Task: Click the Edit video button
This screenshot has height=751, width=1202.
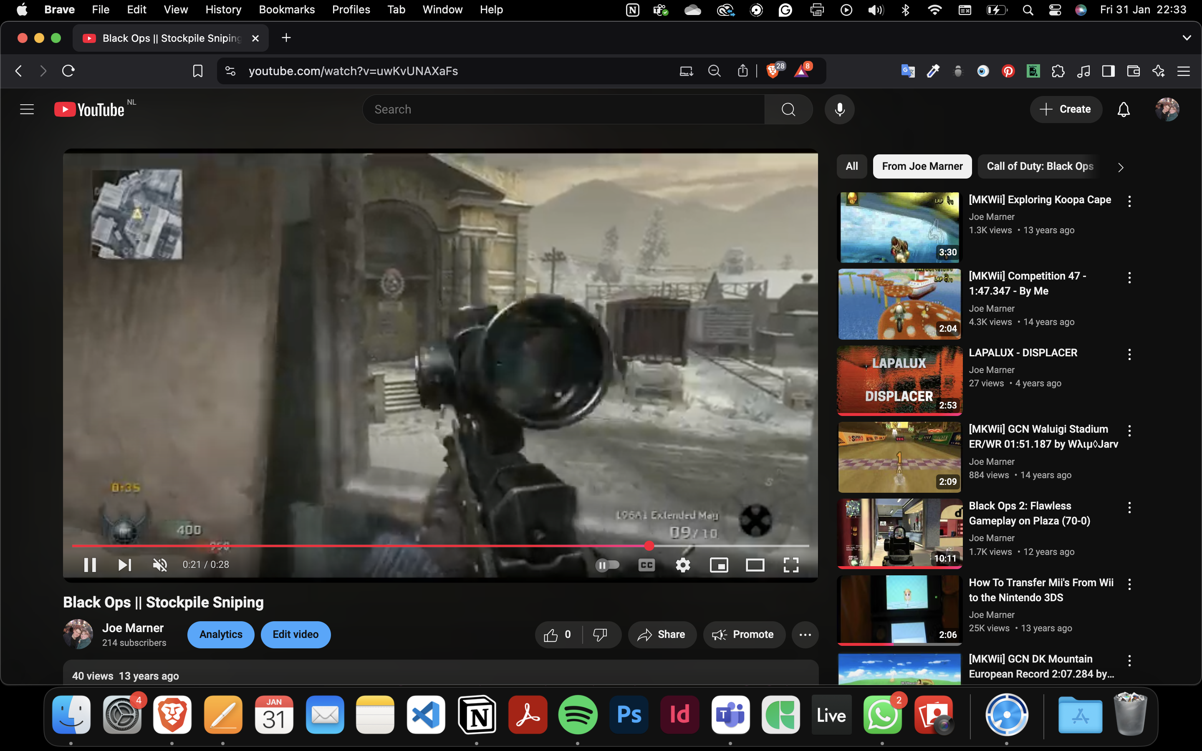Action: coord(295,635)
